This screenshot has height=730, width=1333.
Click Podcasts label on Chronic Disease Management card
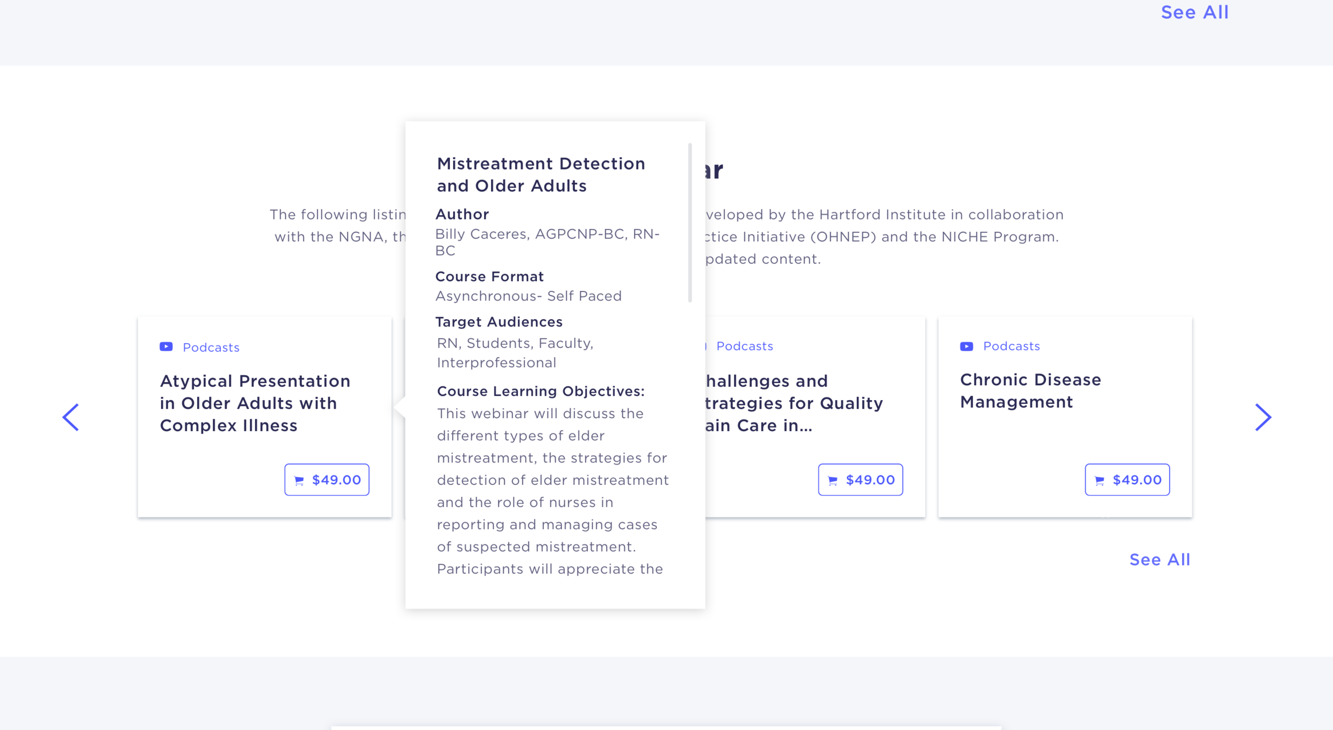tap(1011, 346)
